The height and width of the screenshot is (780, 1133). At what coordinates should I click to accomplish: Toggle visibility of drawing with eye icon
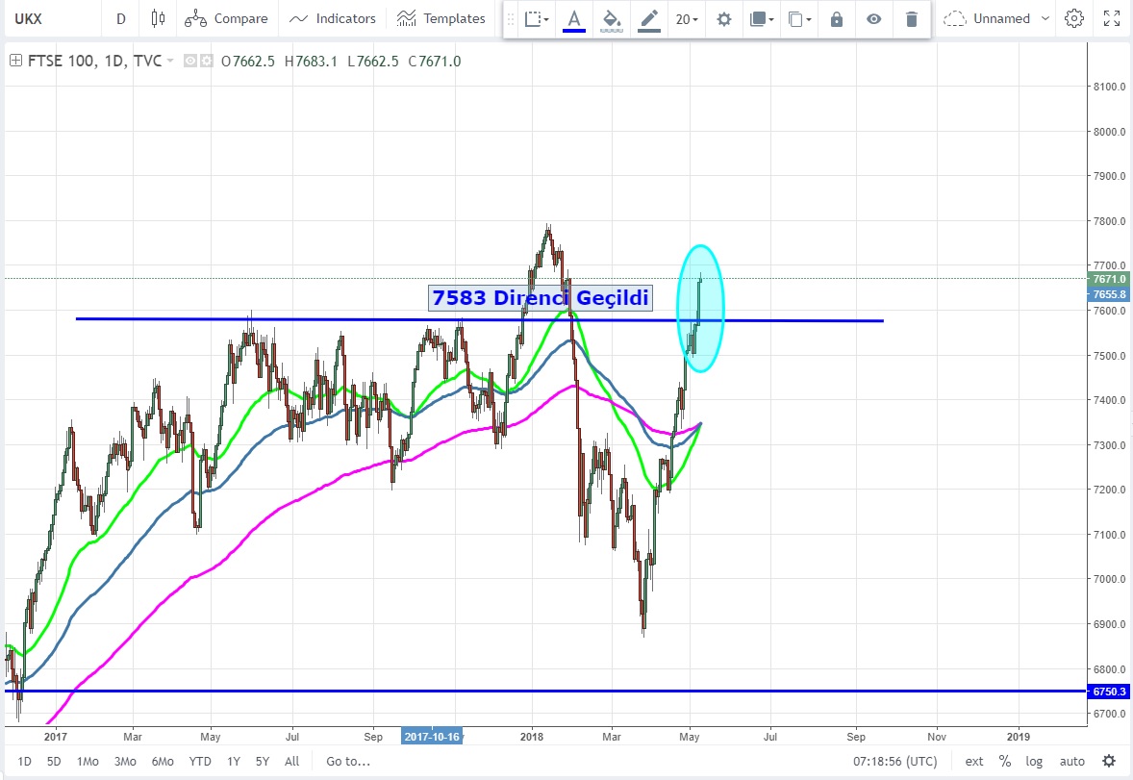[x=873, y=18]
